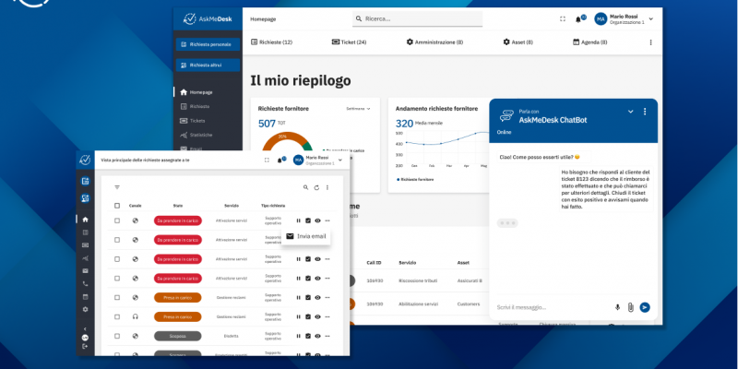Click the Stato column header

pos(178,206)
